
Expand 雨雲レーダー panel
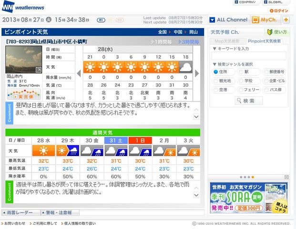coord(20,213)
